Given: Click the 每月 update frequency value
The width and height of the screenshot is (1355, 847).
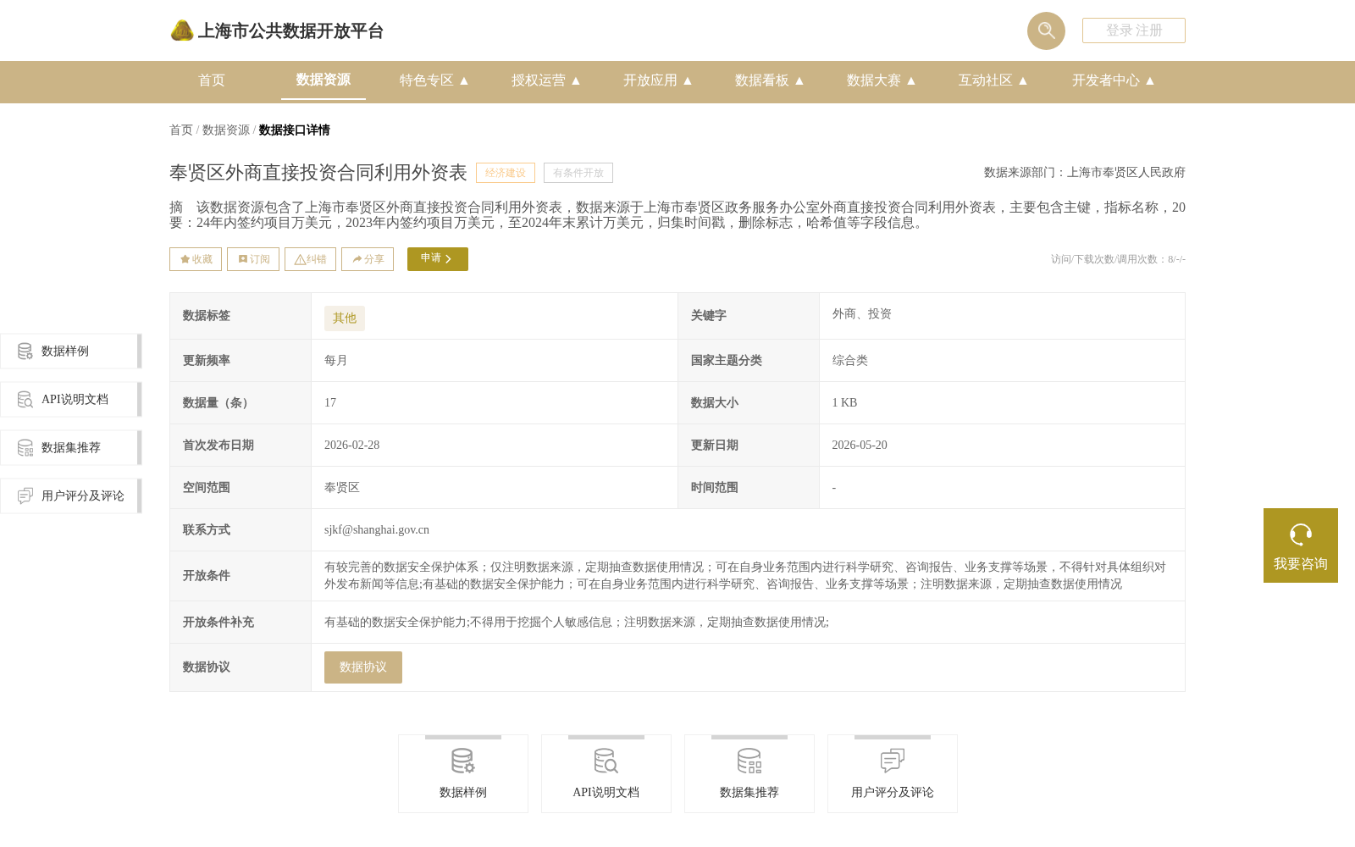Looking at the screenshot, I should (336, 361).
